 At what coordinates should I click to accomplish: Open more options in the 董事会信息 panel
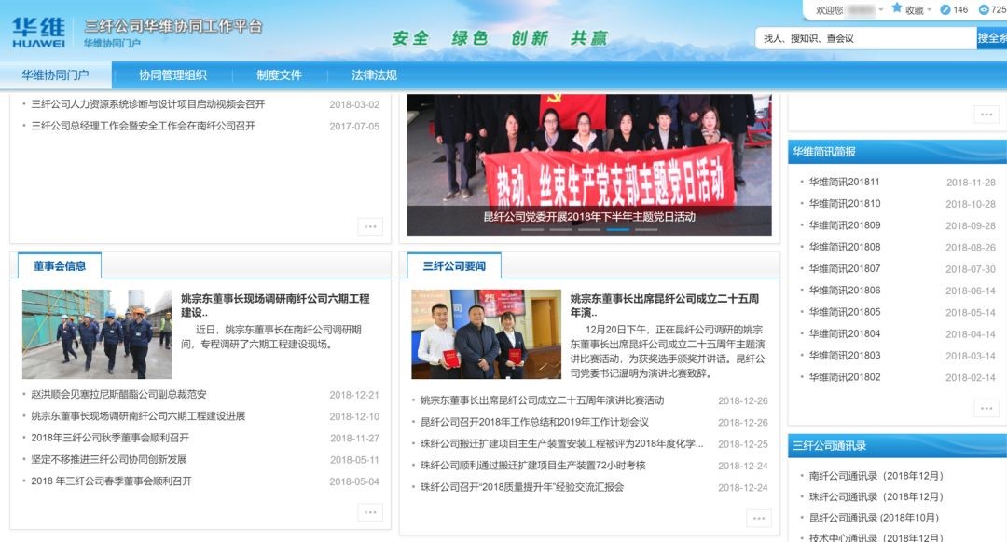(x=369, y=512)
